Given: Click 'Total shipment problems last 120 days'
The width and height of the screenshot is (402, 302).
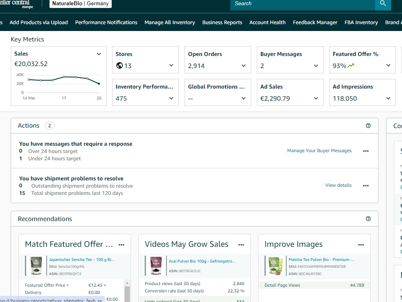Looking at the screenshot, I should [77, 193].
